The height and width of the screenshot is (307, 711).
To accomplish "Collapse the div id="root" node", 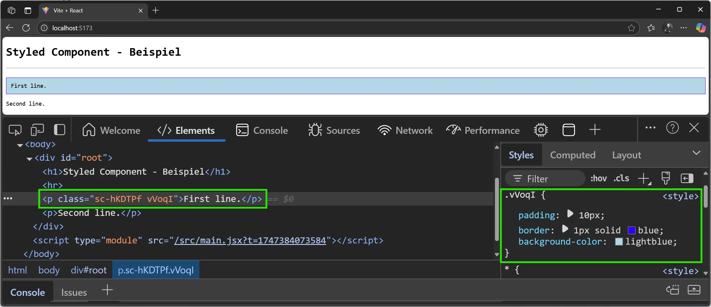I will 29,159.
